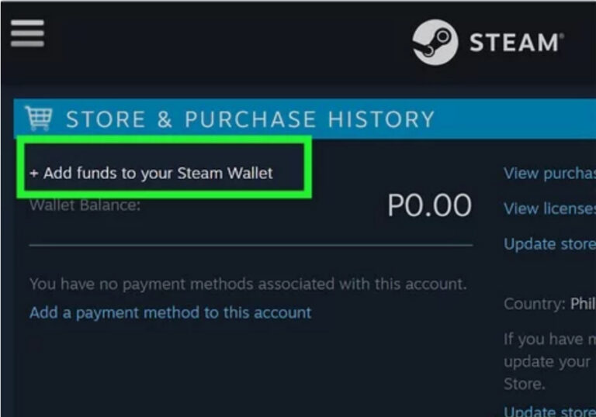Screen dimensions: 596x417
Task: Click the no payment methods message
Action: 248,284
